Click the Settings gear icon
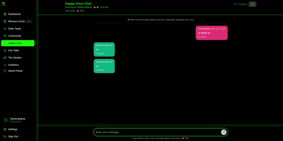 [x=5, y=129]
